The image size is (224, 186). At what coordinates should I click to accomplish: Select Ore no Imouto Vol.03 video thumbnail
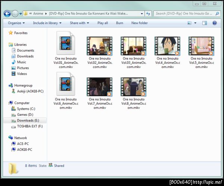point(134,46)
